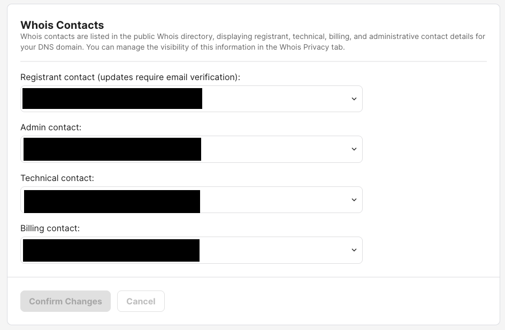Image resolution: width=505 pixels, height=330 pixels.
Task: Click the Admin contact label
Action: (x=51, y=127)
